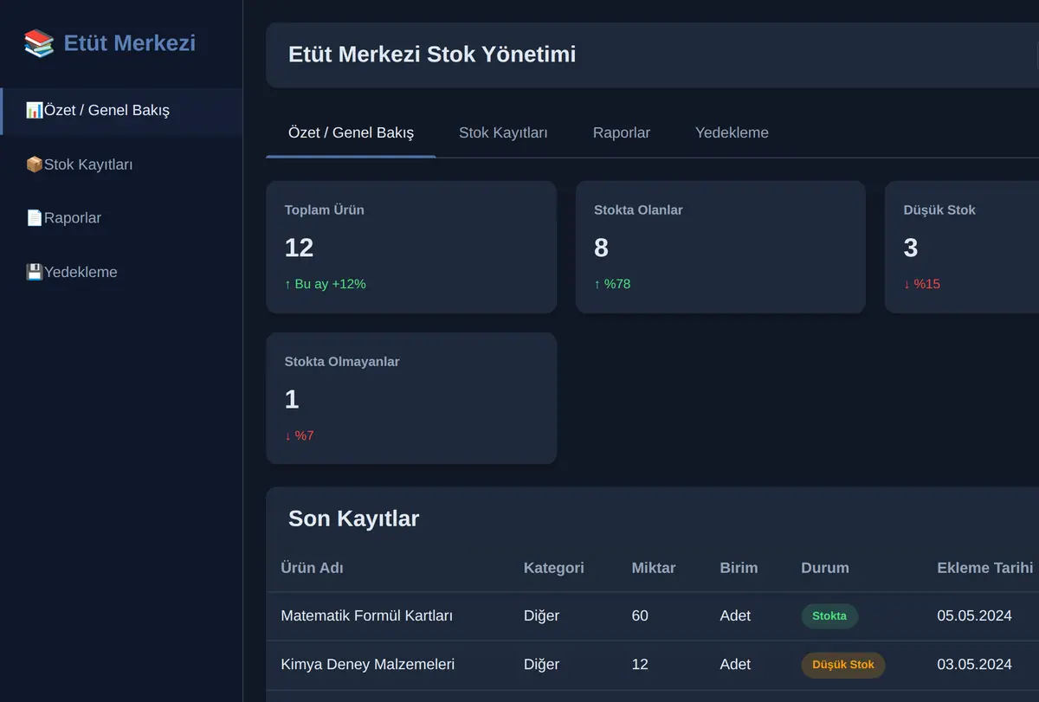The image size is (1039, 702).
Task: Select the Toplam Ürün card
Action: tap(411, 247)
